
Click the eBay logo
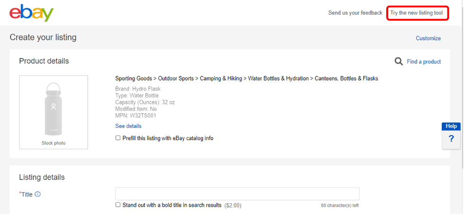[31, 13]
